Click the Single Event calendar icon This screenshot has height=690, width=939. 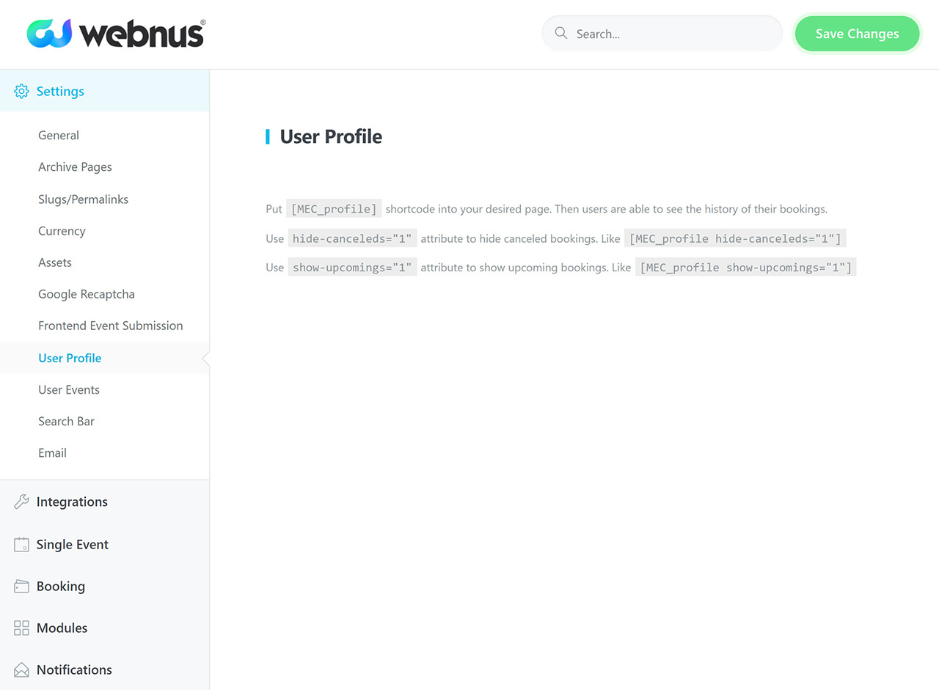pos(22,545)
